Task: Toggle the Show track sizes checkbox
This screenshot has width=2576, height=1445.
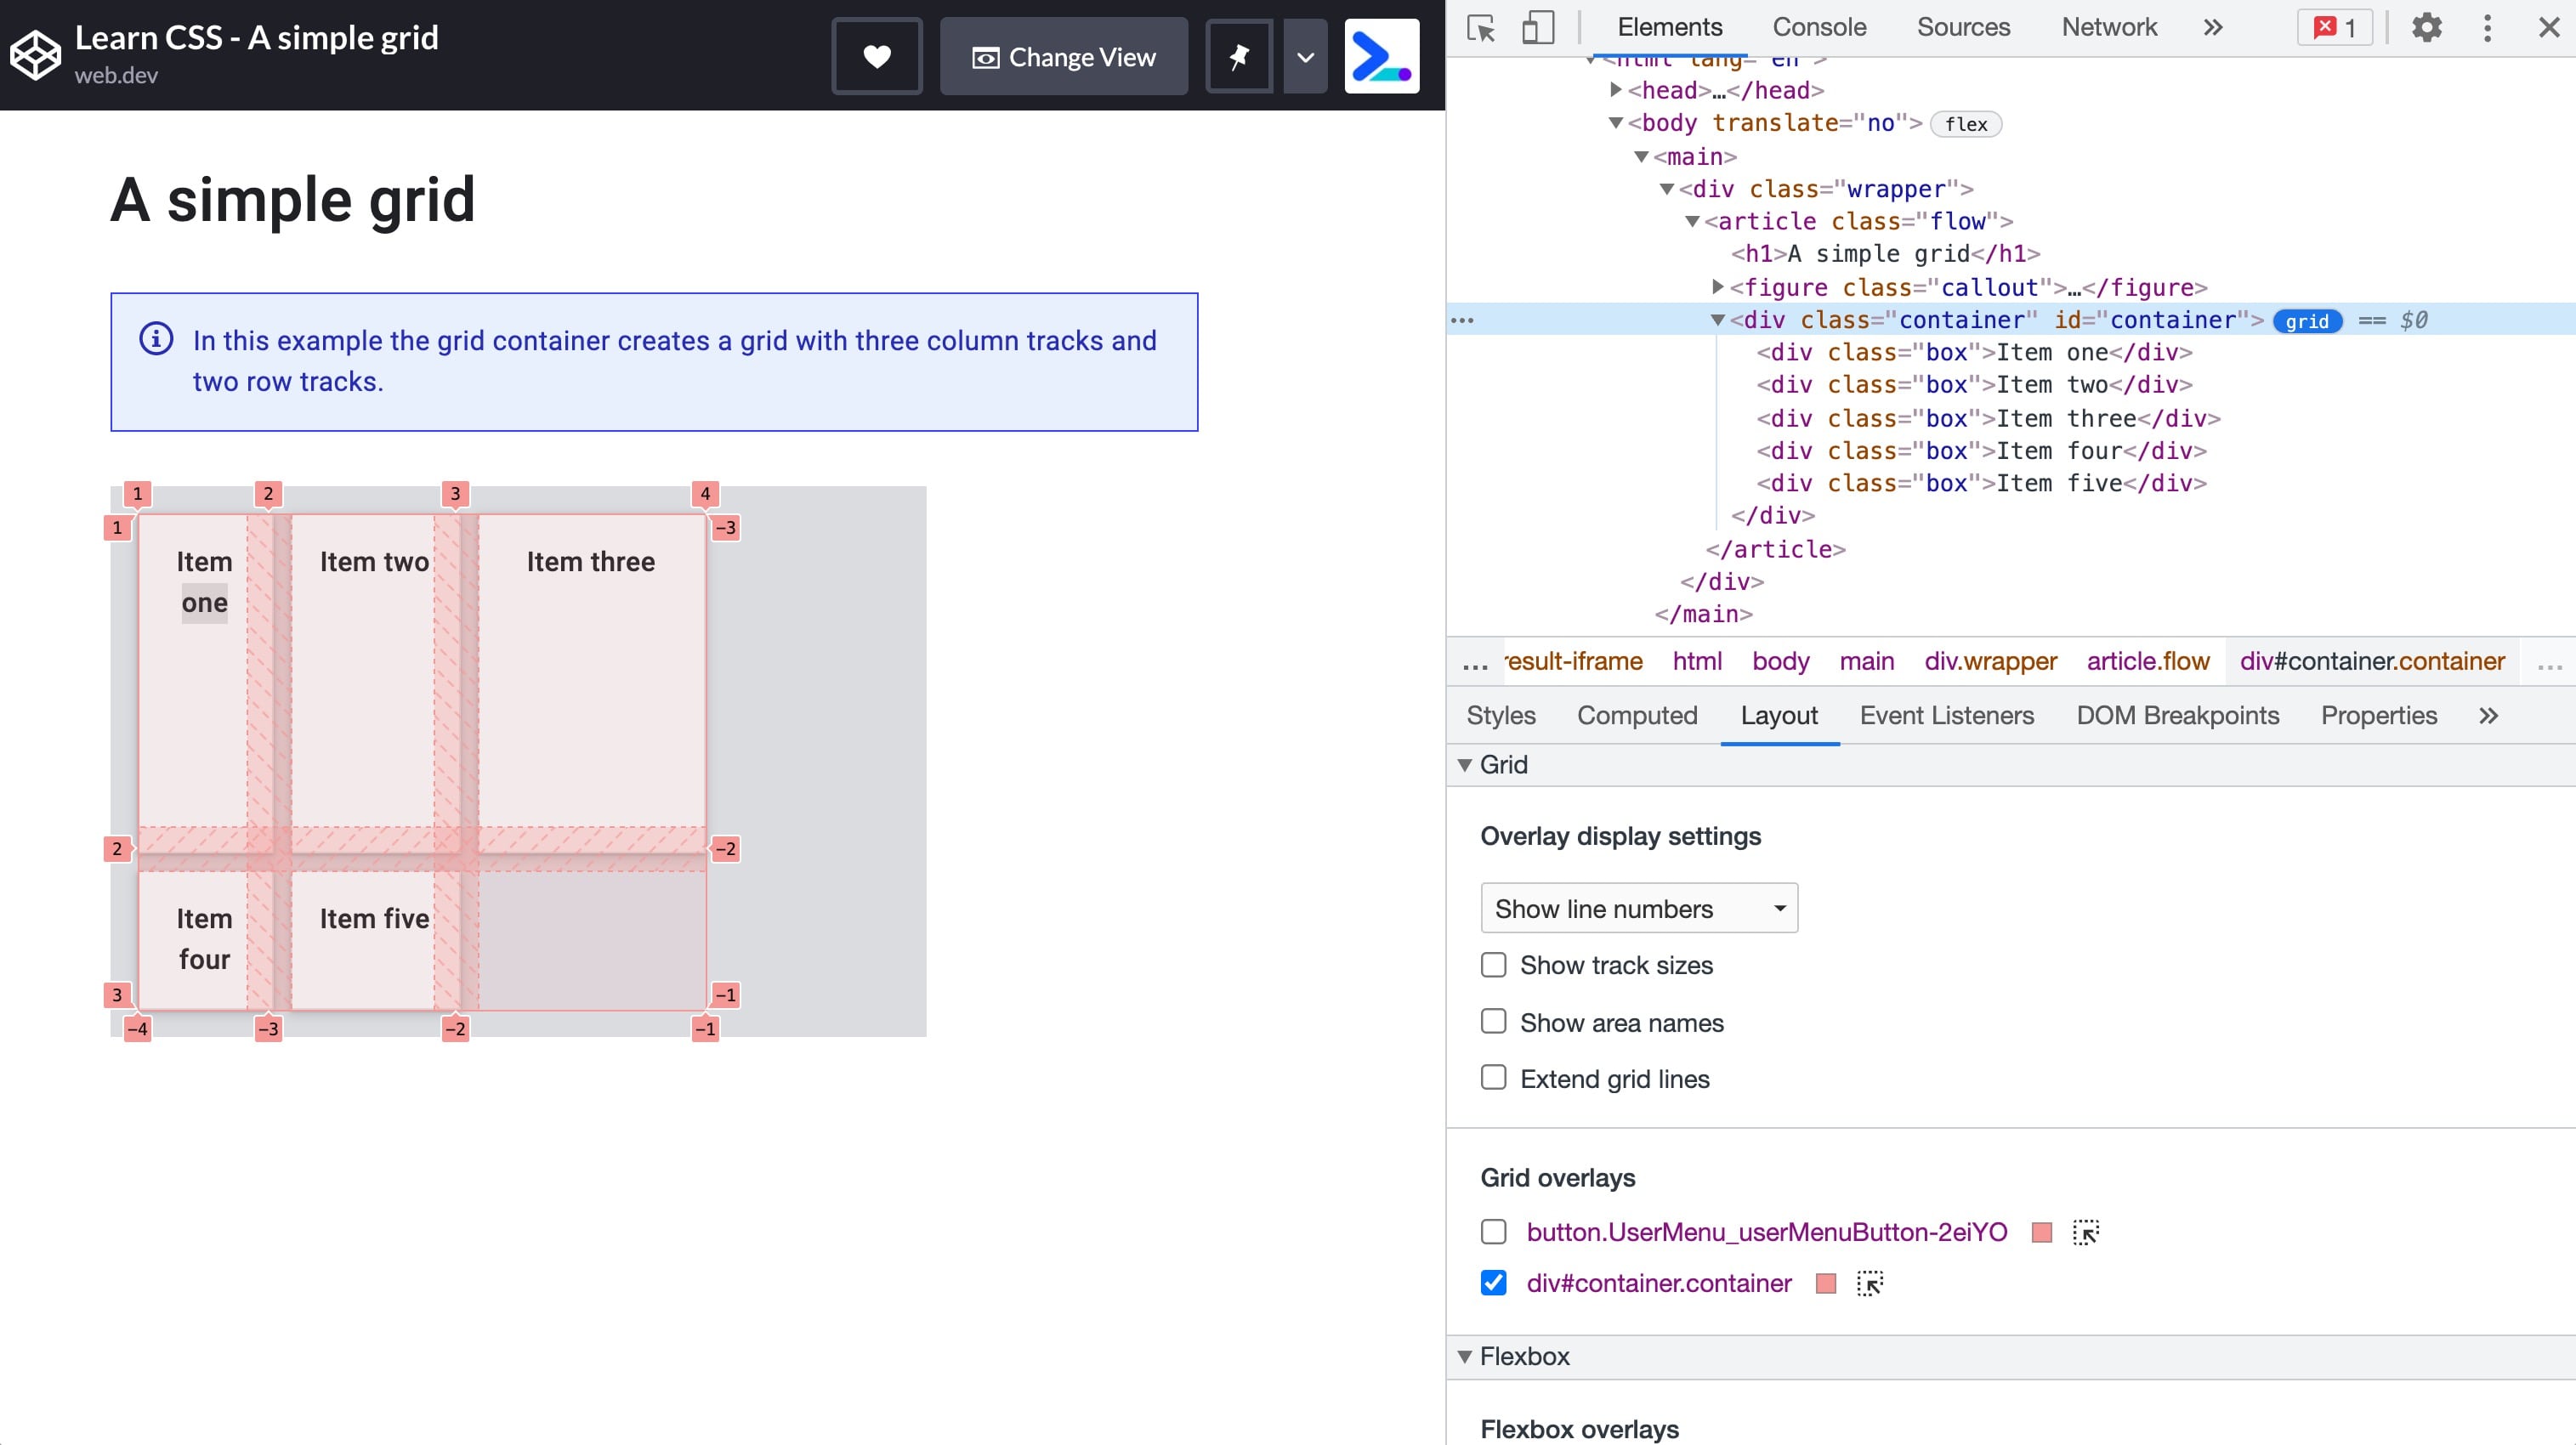Action: [x=1493, y=964]
